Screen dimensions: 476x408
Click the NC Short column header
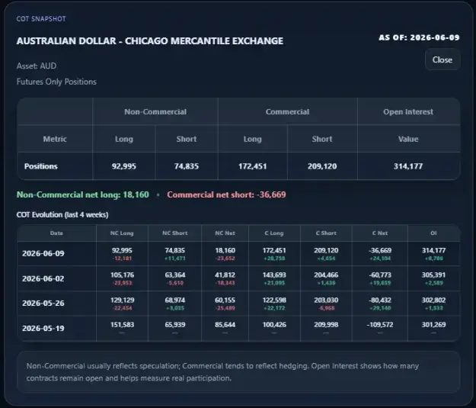(175, 233)
